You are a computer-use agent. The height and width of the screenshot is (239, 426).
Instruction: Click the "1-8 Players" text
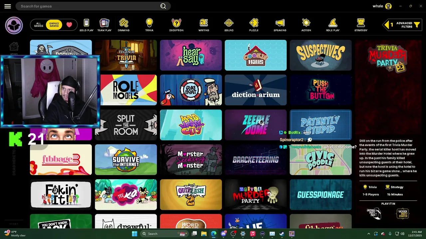(x=371, y=195)
